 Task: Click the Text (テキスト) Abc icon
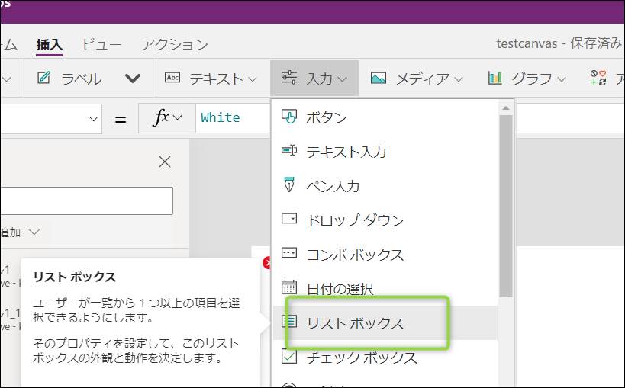pyautogui.click(x=172, y=77)
